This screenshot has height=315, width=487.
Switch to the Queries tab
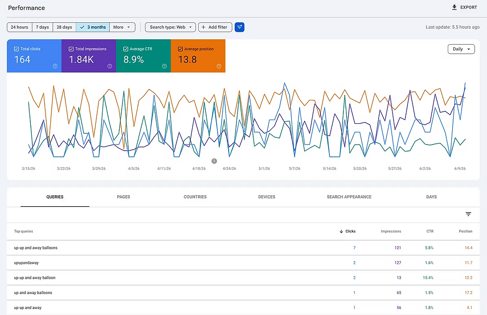coord(55,197)
